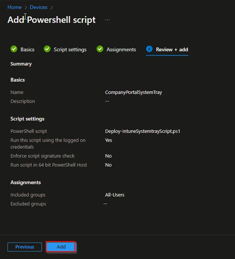The image size is (235, 259).
Task: Click the step 4 circle icon
Action: tap(149, 49)
